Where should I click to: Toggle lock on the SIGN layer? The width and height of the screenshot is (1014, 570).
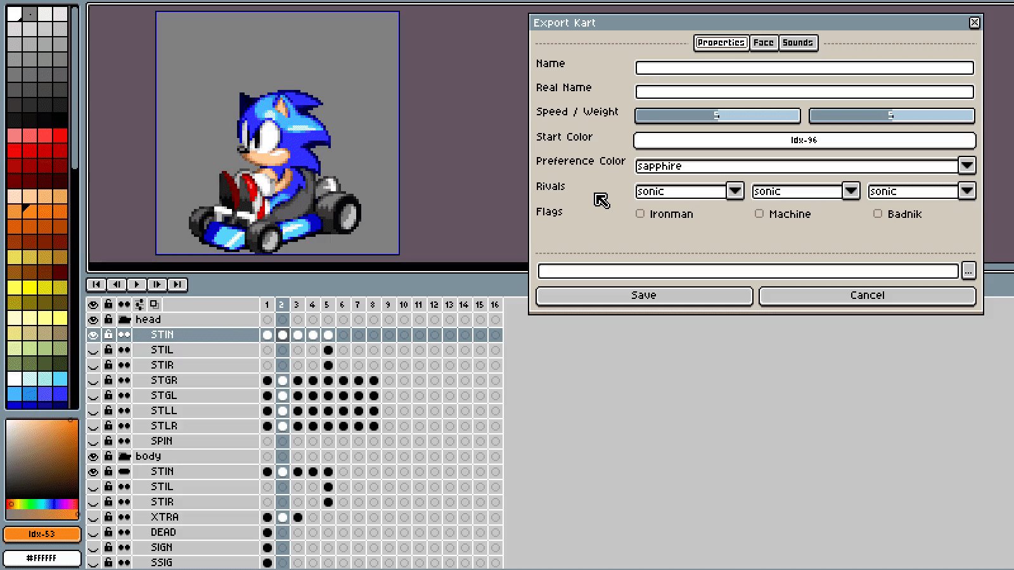coord(108,548)
